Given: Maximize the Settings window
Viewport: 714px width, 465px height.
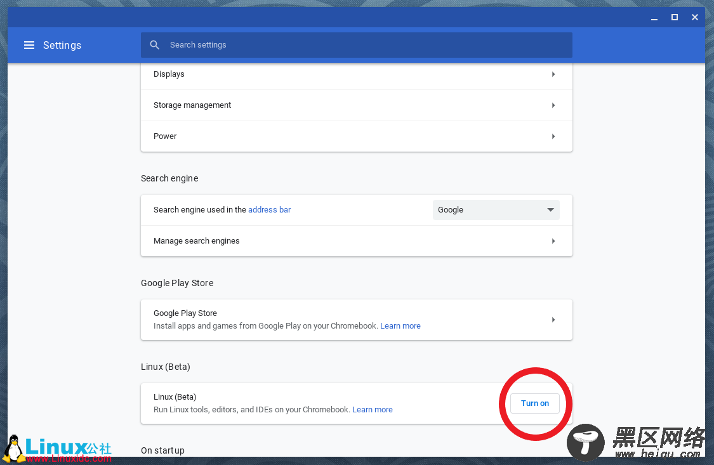Looking at the screenshot, I should click(675, 17).
